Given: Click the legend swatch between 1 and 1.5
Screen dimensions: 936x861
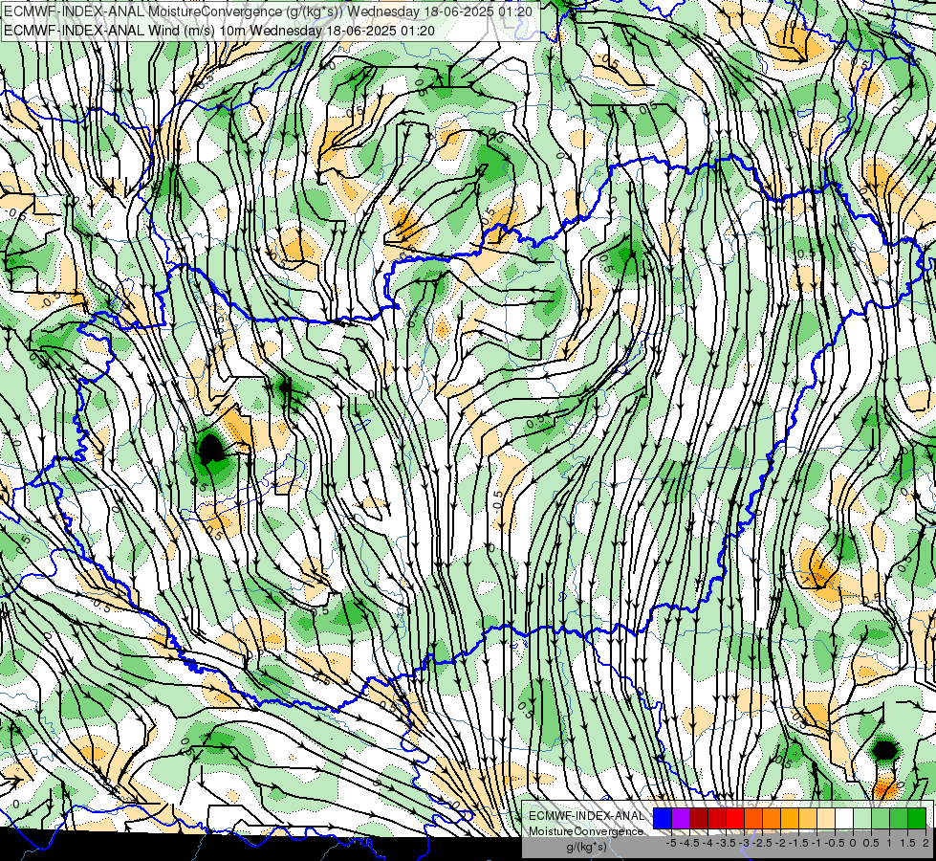Looking at the screenshot, I should 899,818.
